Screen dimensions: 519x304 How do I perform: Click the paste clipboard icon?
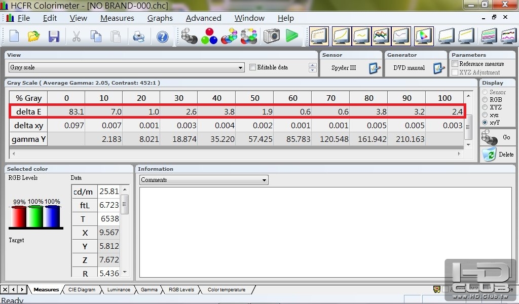(116, 36)
